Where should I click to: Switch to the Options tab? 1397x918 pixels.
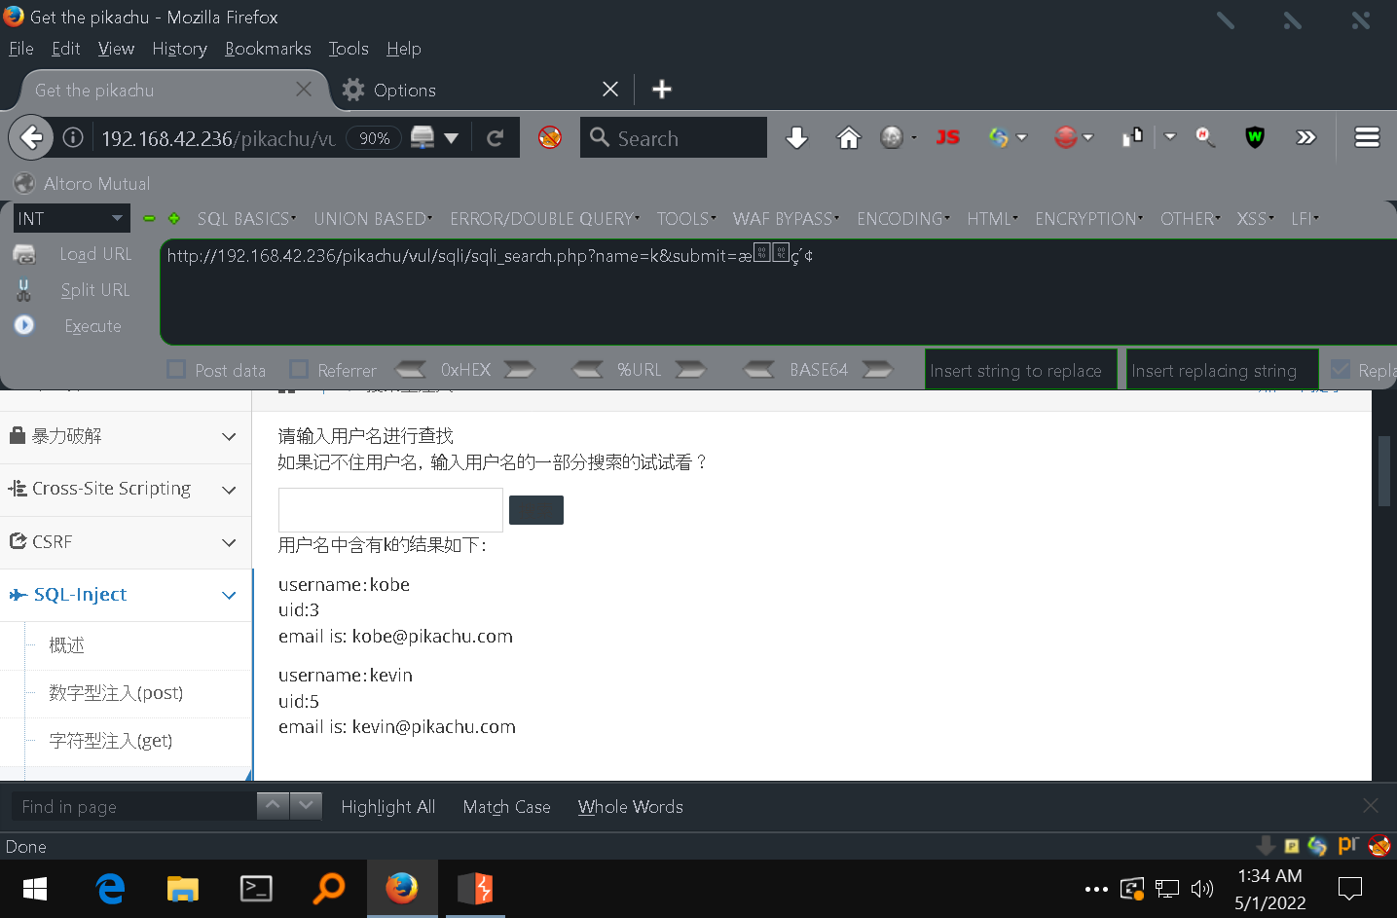click(x=403, y=89)
